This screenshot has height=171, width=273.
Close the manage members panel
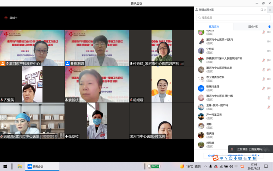coord(265,10)
